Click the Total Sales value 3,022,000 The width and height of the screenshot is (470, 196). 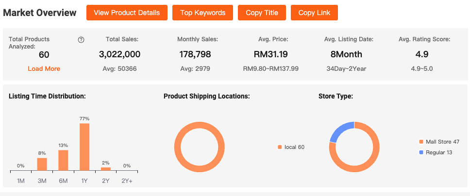point(119,54)
